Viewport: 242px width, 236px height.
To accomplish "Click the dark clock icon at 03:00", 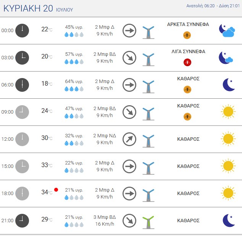I will [22, 58].
